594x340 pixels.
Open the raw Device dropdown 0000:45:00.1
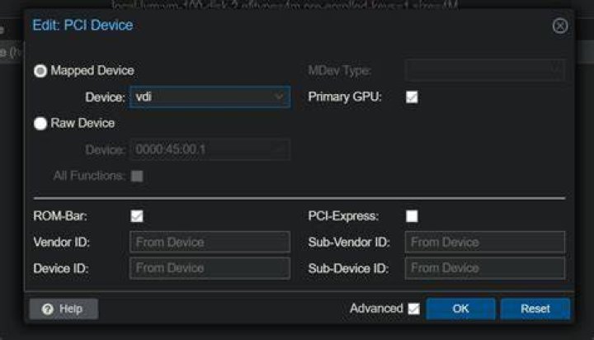pyautogui.click(x=210, y=149)
